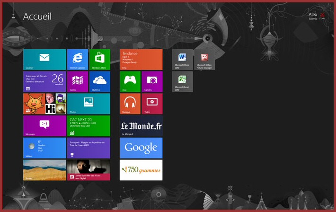
Task: Open the James Bond Skyfall news tile
Action: point(88,170)
